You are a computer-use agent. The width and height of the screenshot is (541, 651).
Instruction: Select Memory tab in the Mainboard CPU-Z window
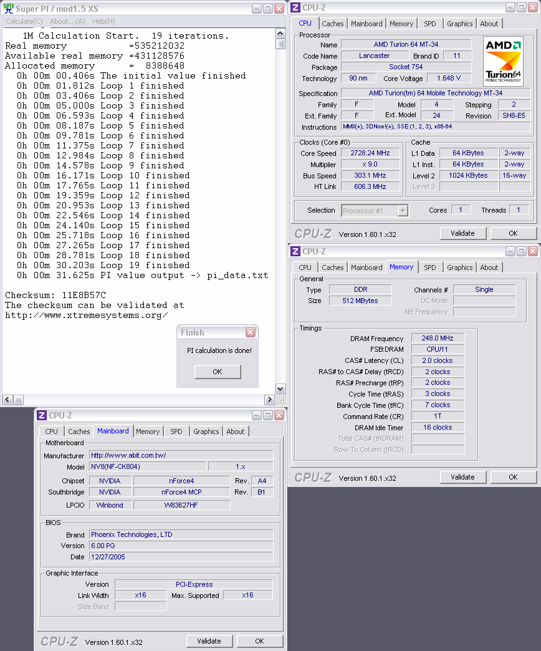[148, 432]
